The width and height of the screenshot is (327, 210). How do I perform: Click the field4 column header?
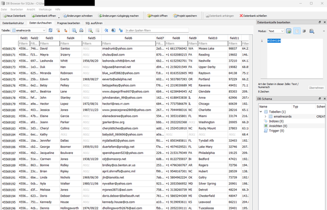[71, 38]
